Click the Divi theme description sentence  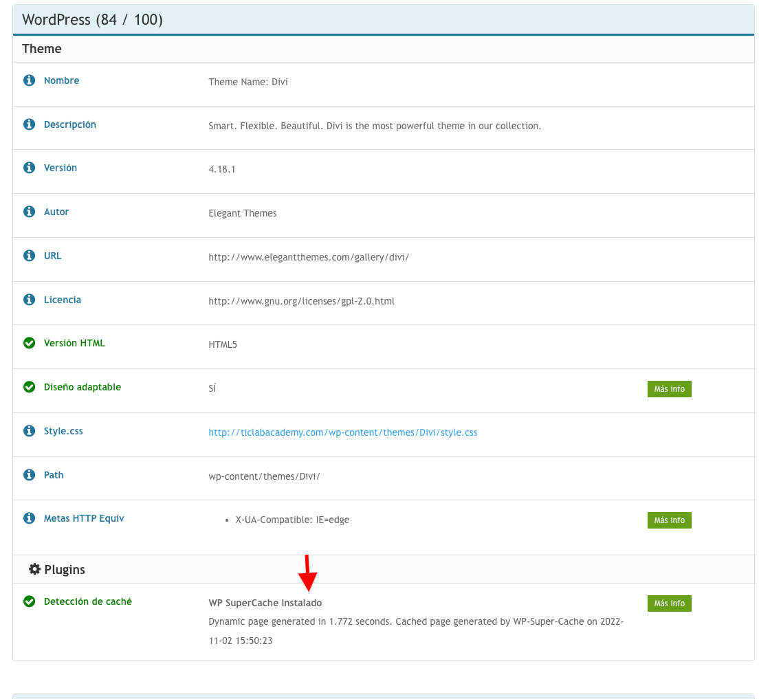click(x=375, y=126)
